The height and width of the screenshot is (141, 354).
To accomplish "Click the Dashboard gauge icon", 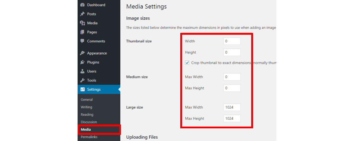I will [x=82, y=5].
